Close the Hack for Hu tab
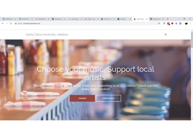 click(x=114, y=19)
